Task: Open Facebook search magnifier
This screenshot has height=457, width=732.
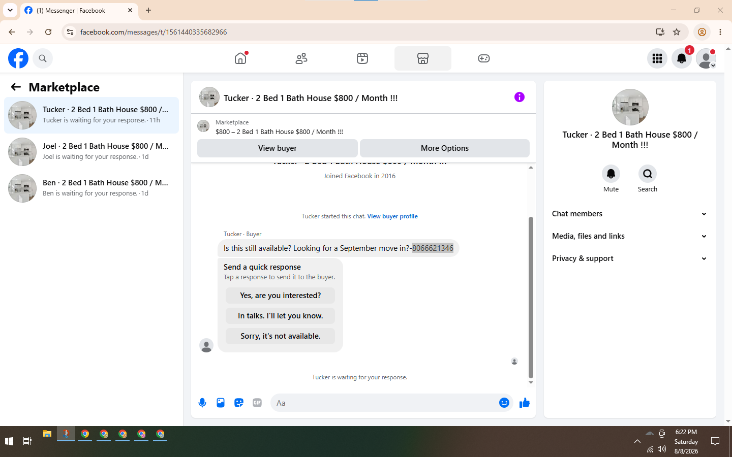Action: click(x=43, y=58)
